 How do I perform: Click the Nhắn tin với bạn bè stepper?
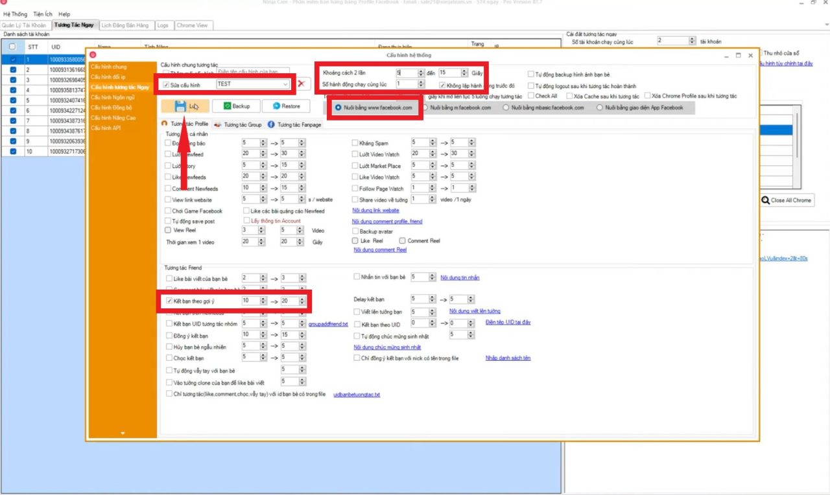click(432, 277)
